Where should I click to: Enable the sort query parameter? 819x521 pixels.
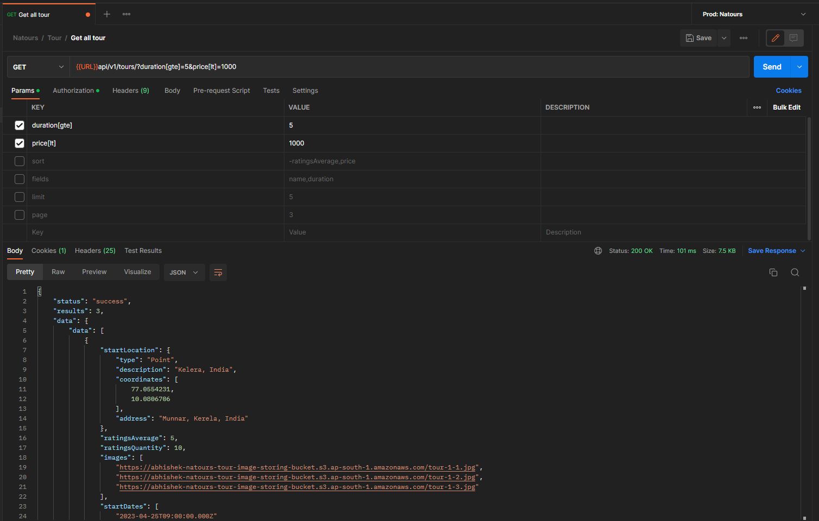coord(20,161)
